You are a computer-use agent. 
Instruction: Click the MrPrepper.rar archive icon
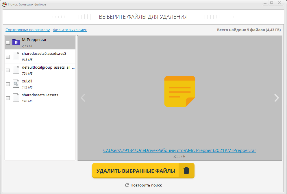pos(16,42)
